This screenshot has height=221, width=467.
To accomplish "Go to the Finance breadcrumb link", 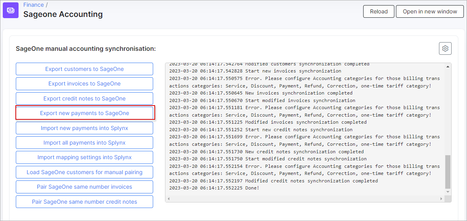I will click(x=34, y=5).
